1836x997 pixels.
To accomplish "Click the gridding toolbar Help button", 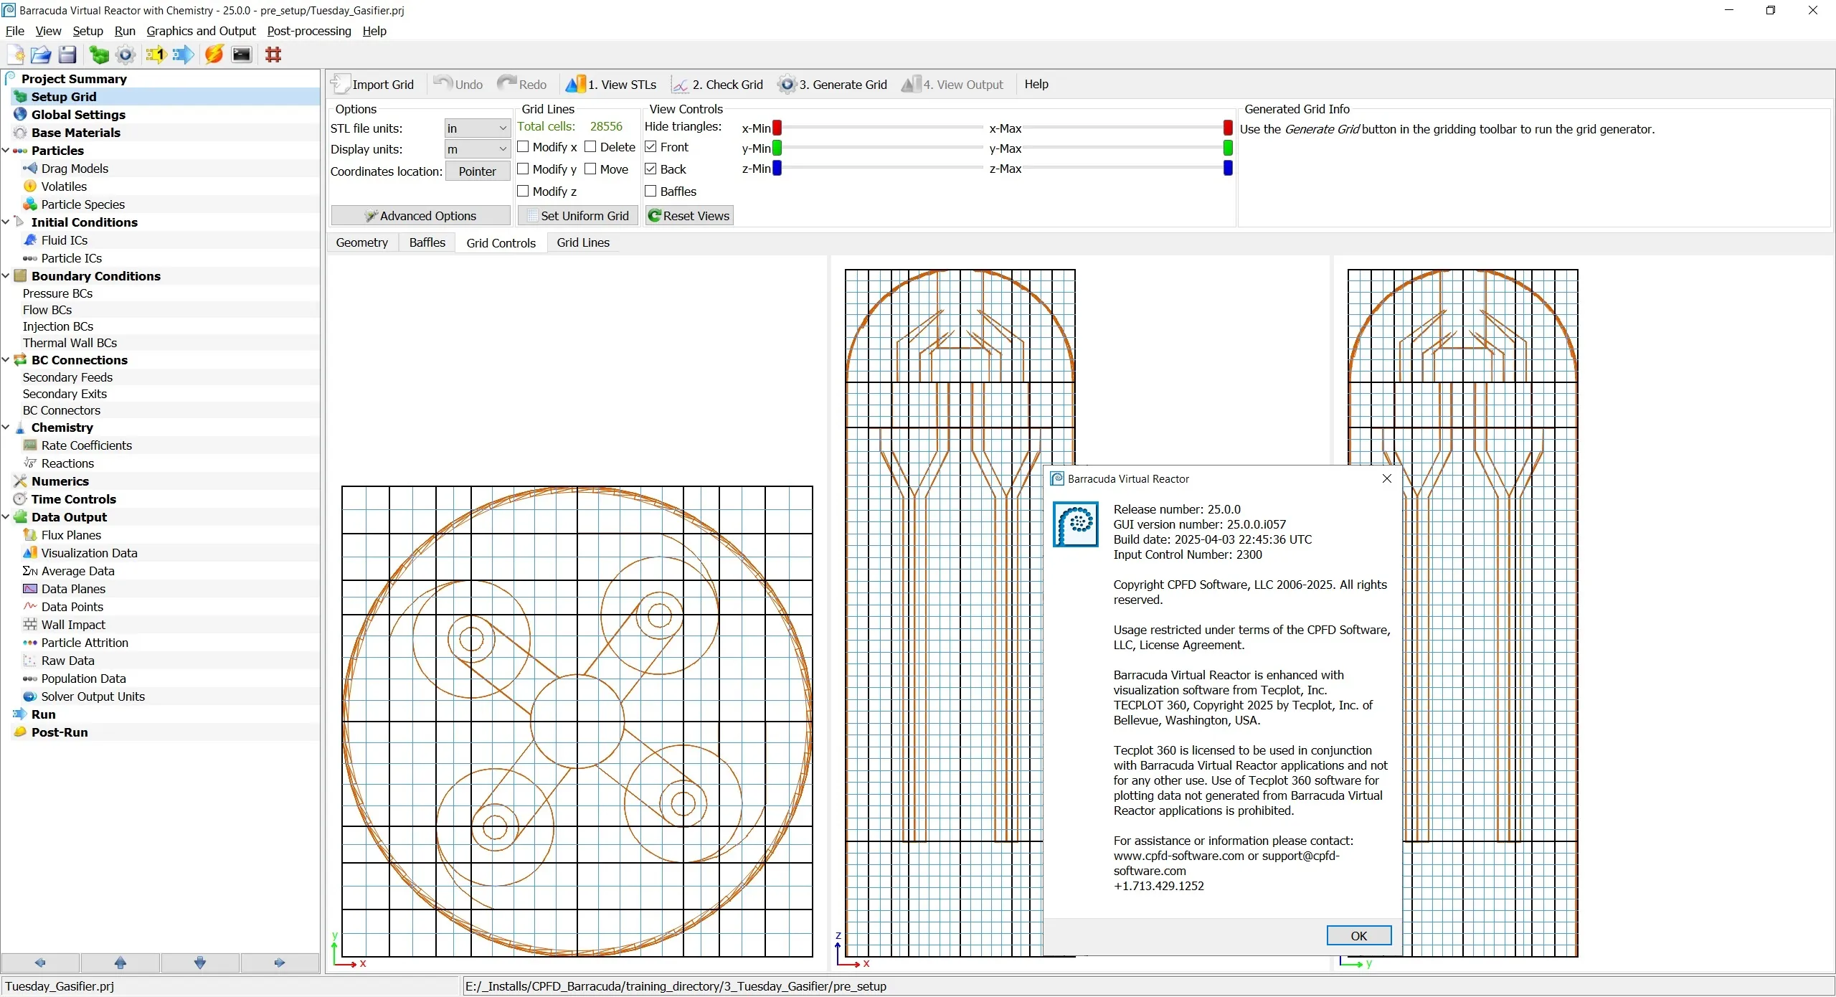I will click(1036, 84).
